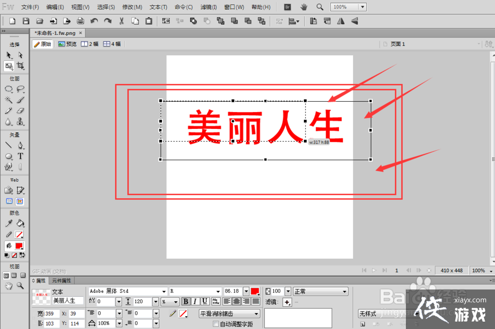Select the Crop tool
The height and width of the screenshot is (329, 495).
[x=20, y=66]
